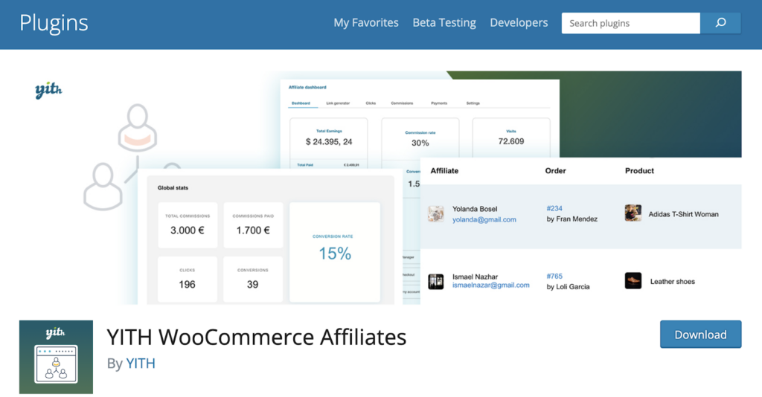Image resolution: width=762 pixels, height=397 pixels.
Task: Select the Dashboard tab in affiliate dashboard
Action: [301, 103]
